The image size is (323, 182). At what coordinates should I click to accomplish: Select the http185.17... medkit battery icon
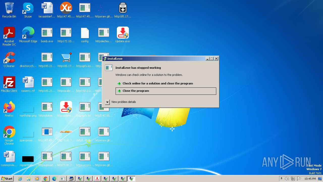pos(123,10)
